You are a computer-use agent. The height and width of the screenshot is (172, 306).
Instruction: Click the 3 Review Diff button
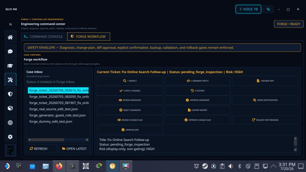265,80
